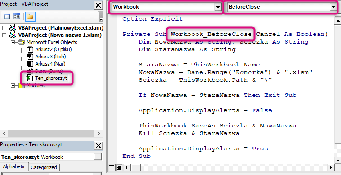Click Full Module View button at code window bottom
Image resolution: width=341 pixels, height=175 pixels.
[x=119, y=167]
